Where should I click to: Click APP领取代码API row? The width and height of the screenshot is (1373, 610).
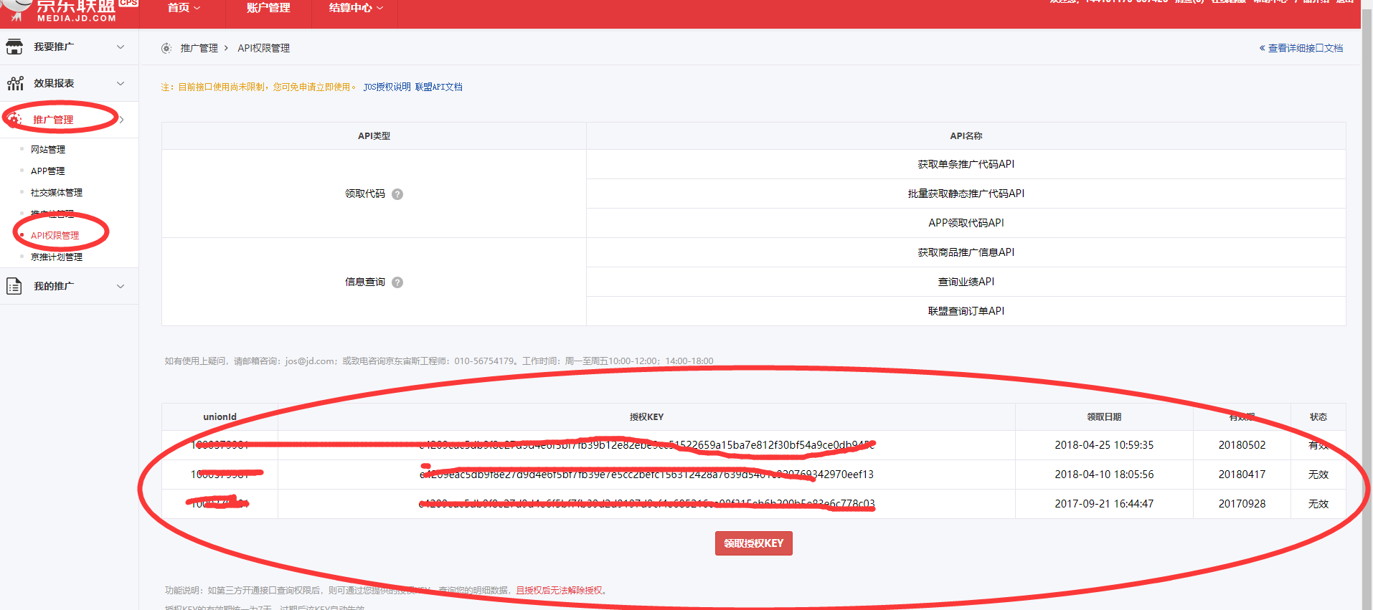(x=966, y=223)
